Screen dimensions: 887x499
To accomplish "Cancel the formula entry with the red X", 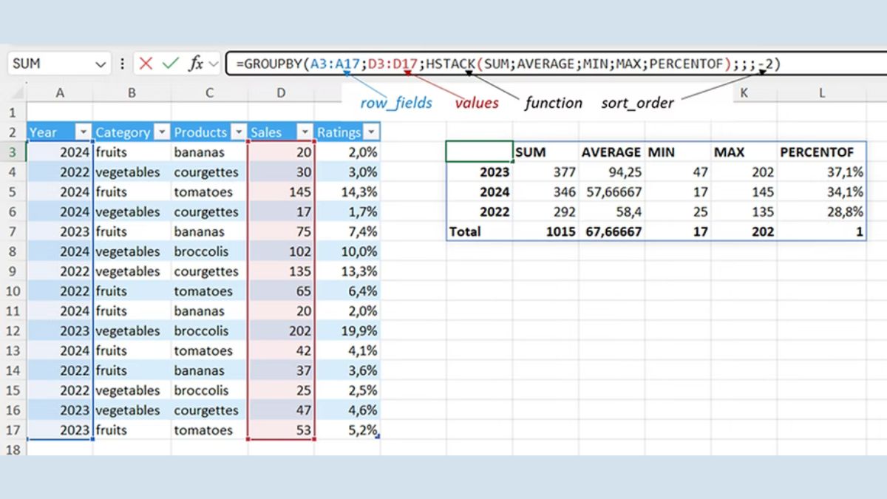I will [146, 64].
